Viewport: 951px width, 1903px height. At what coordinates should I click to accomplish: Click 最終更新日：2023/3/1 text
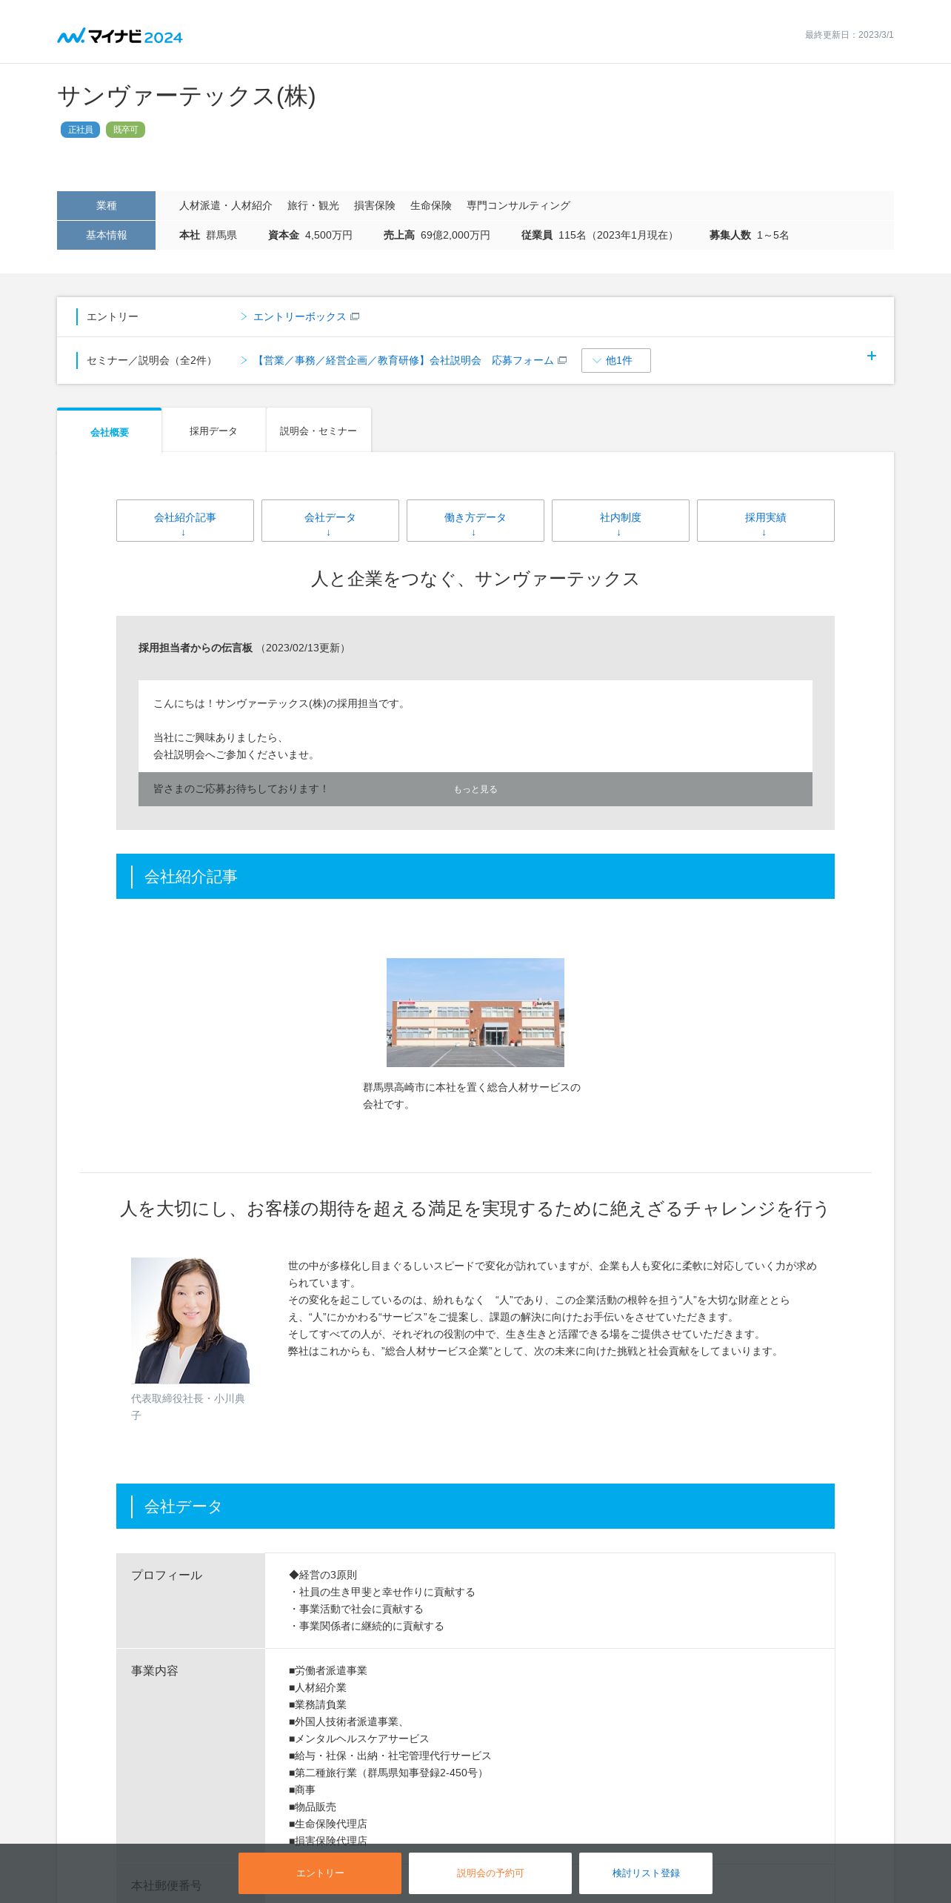(850, 35)
